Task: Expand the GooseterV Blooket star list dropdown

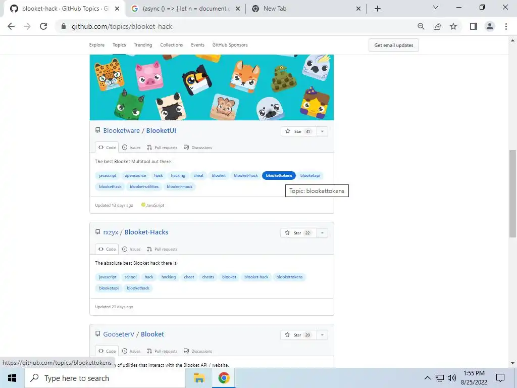Action: point(322,335)
